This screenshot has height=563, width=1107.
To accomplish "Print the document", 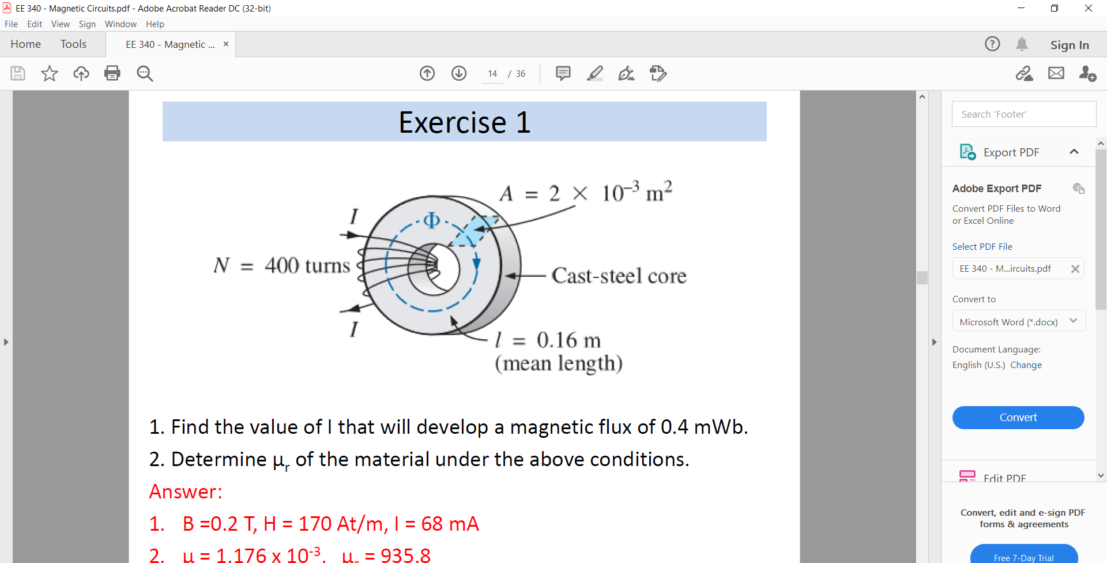I will point(112,73).
